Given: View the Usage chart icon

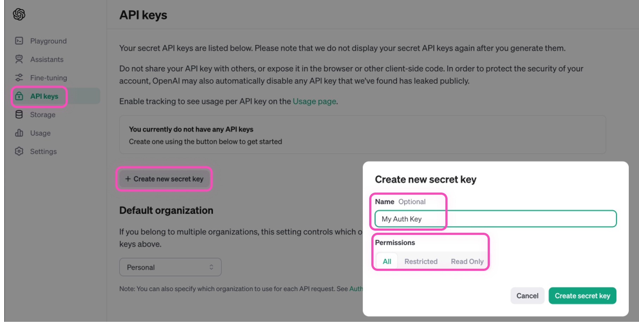Looking at the screenshot, I should pos(19,133).
